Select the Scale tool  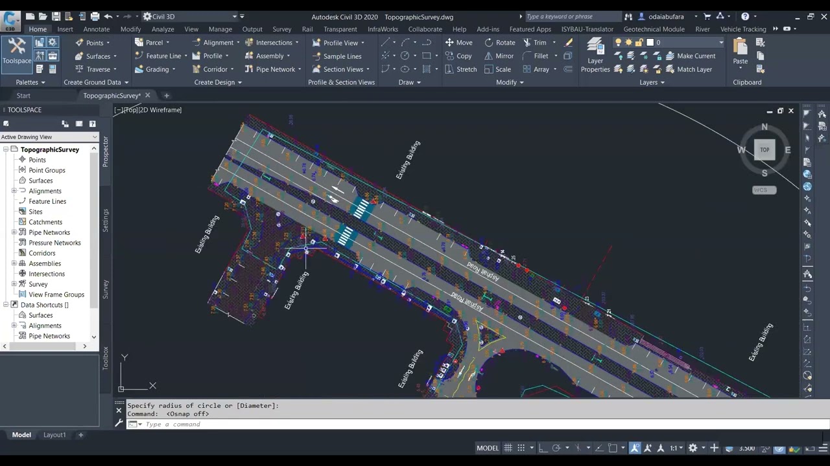pyautogui.click(x=497, y=69)
